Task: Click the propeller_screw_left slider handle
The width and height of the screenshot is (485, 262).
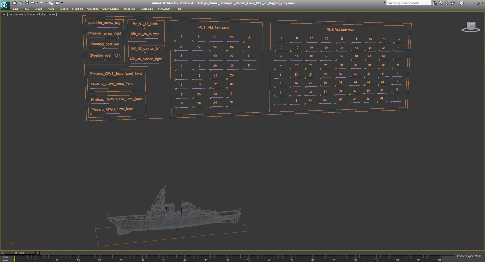Action: tap(118, 28)
